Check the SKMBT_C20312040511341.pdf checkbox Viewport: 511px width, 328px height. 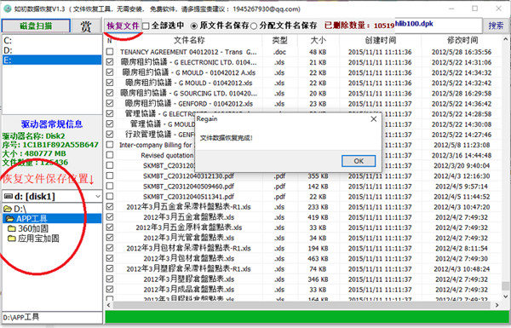(110, 197)
